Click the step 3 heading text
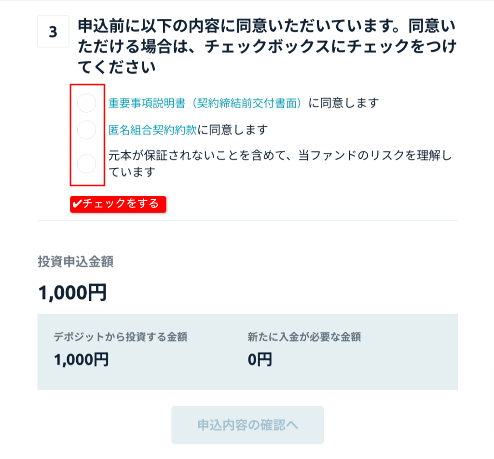 [x=266, y=47]
